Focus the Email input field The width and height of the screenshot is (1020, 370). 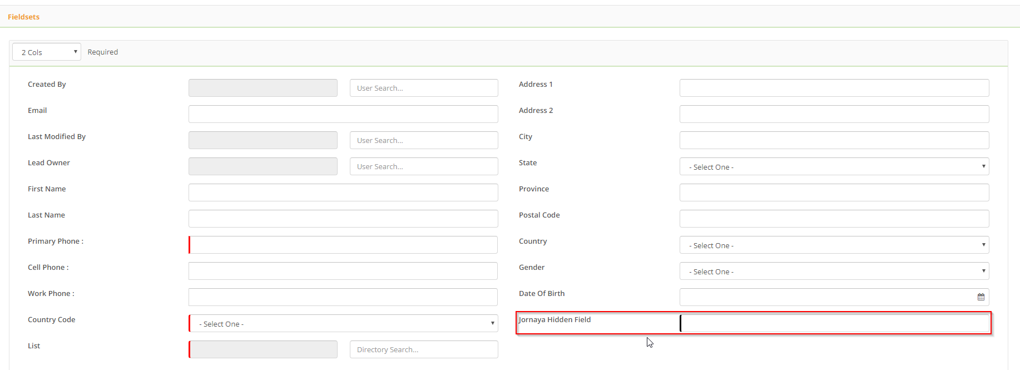(343, 114)
